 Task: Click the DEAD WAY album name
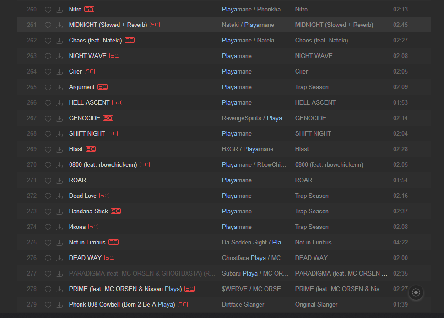(x=311, y=258)
